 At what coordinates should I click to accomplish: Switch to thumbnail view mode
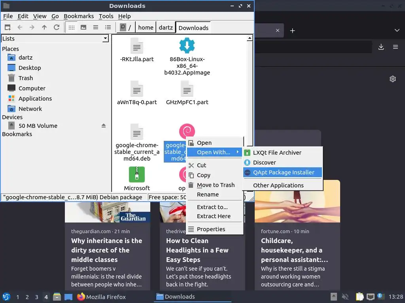[x=83, y=27]
